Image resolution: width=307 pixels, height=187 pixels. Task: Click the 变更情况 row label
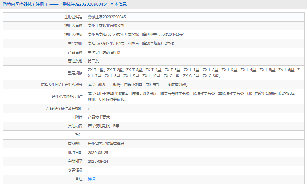pos(75,170)
